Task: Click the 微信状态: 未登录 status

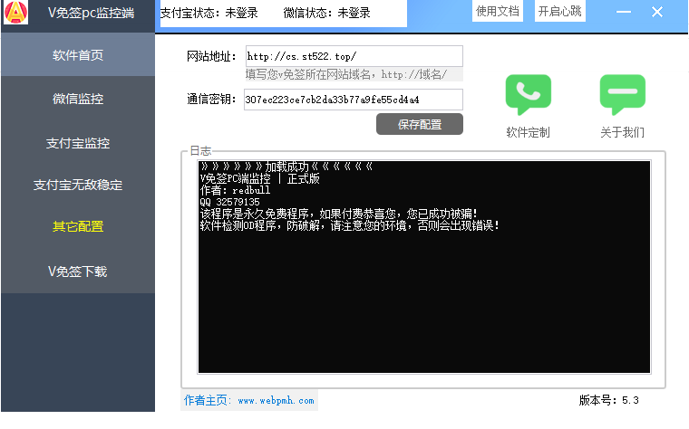Action: click(327, 14)
